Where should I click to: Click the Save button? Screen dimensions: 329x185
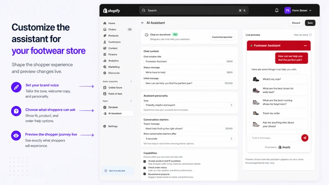tap(310, 23)
